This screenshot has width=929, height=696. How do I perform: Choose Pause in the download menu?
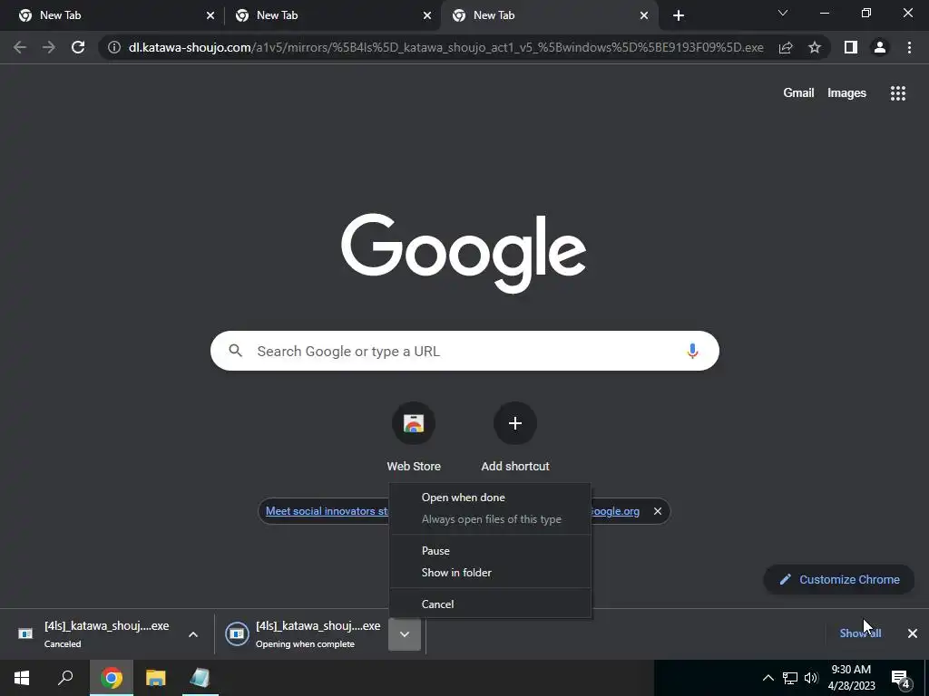point(435,551)
